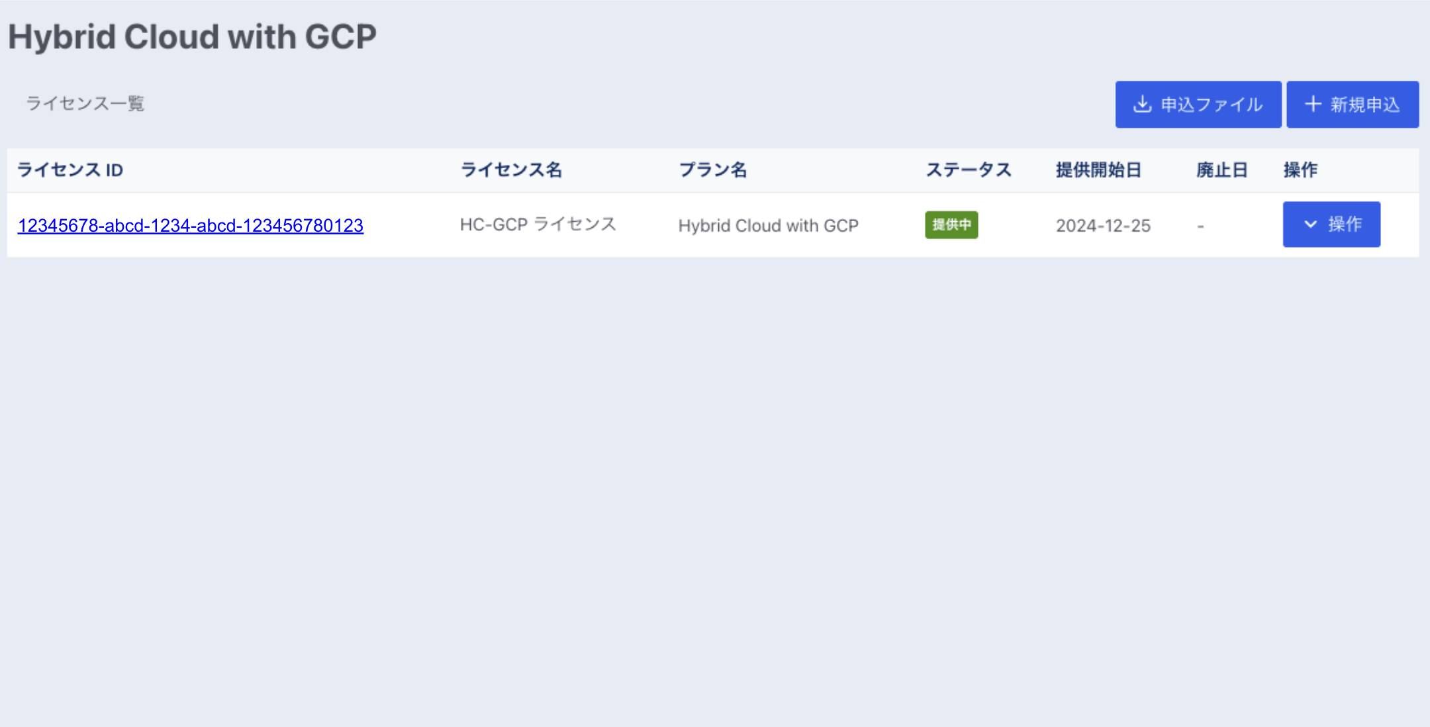Select the プラン名 column header
This screenshot has height=727, width=1430.
(712, 170)
